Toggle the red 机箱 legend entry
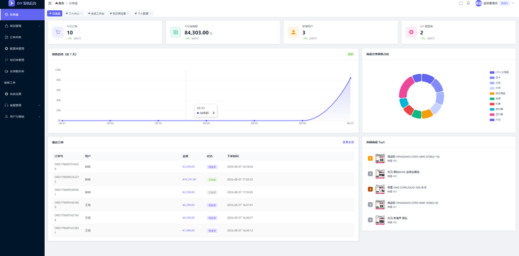Screen dimensions: 519x256 click(x=496, y=104)
